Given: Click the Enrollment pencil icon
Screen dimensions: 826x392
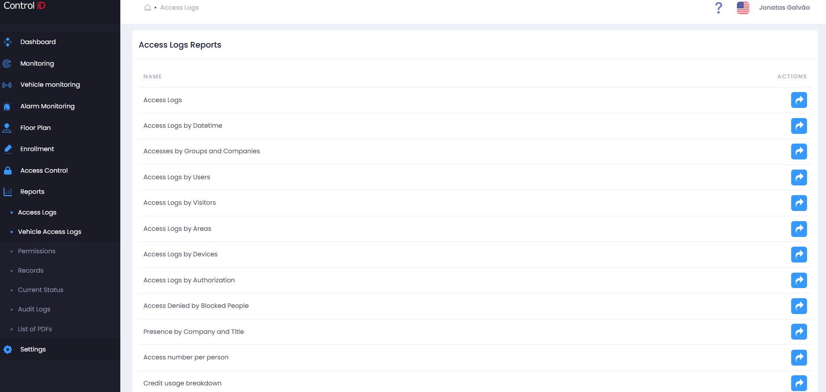Looking at the screenshot, I should [7, 149].
